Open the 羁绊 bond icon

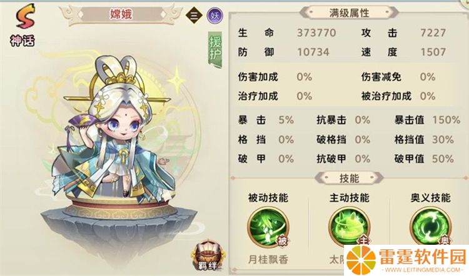coord(207,255)
